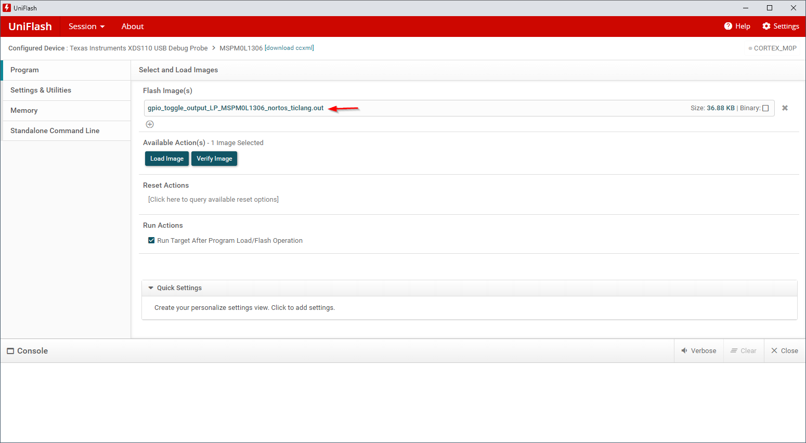Viewport: 806px width, 443px height.
Task: Select the gpio_toggle_output_LP_MSPM0L1306 image file field
Action: (x=459, y=108)
